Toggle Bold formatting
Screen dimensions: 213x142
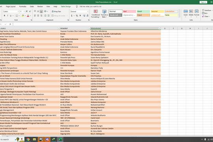coord(4,16)
